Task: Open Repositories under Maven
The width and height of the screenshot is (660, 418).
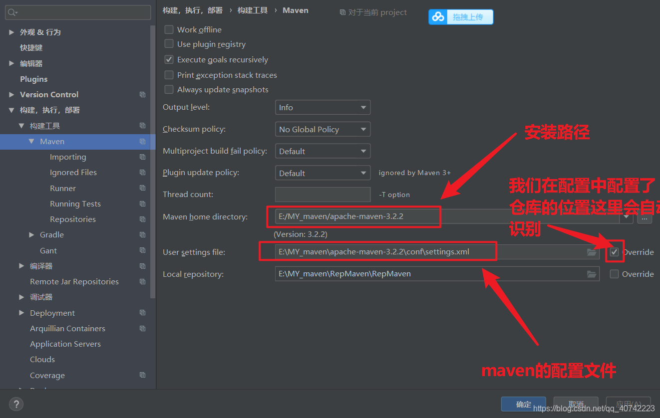Action: [73, 219]
